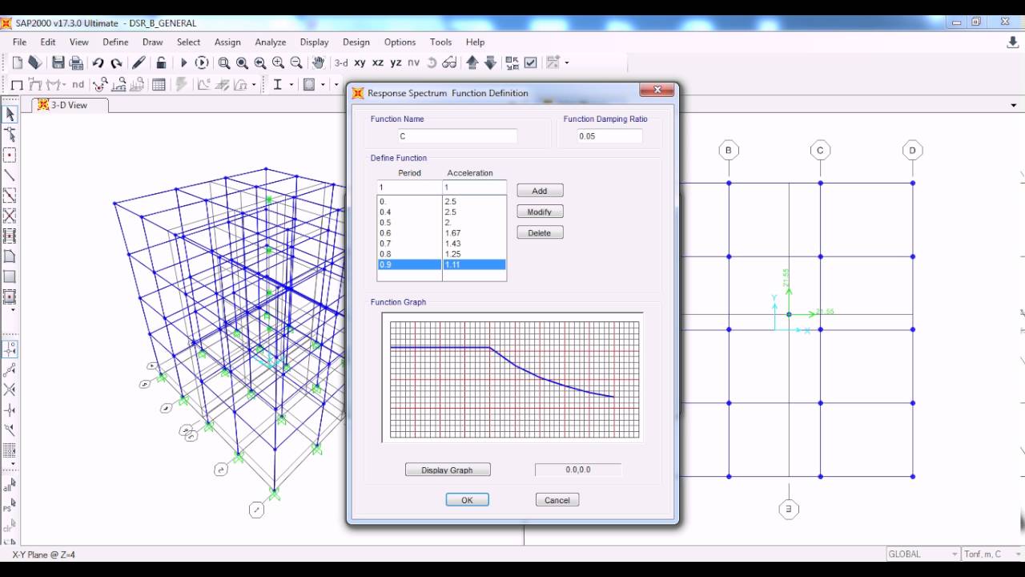Click the Period entry field
Screen dimensions: 1025x577
point(409,187)
